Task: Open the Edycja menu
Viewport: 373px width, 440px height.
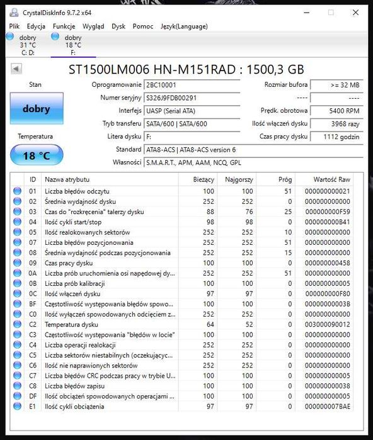Action: [x=36, y=26]
